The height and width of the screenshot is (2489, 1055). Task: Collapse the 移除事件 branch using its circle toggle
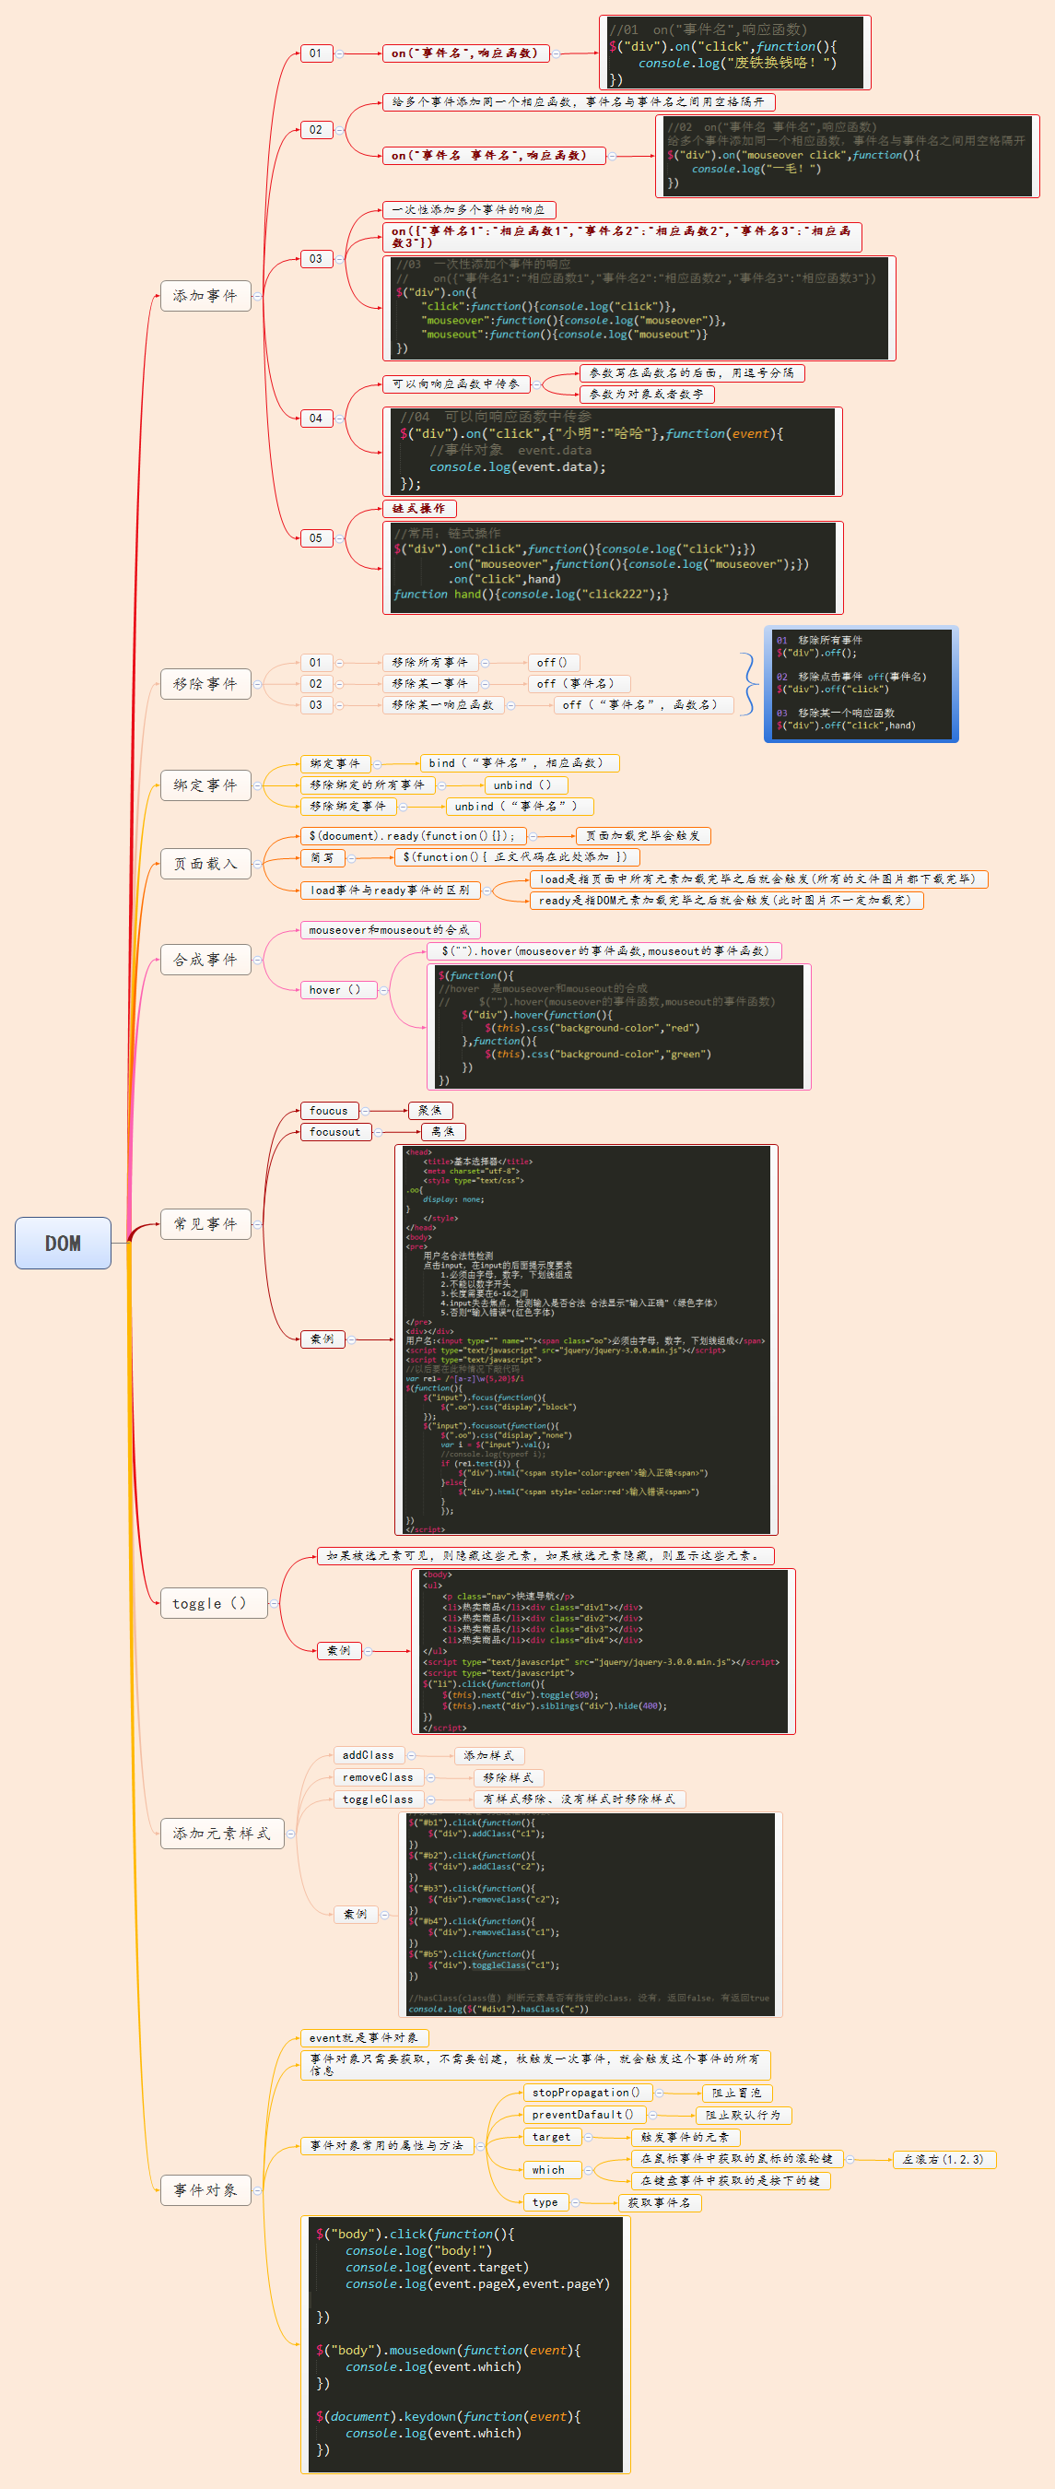click(258, 684)
